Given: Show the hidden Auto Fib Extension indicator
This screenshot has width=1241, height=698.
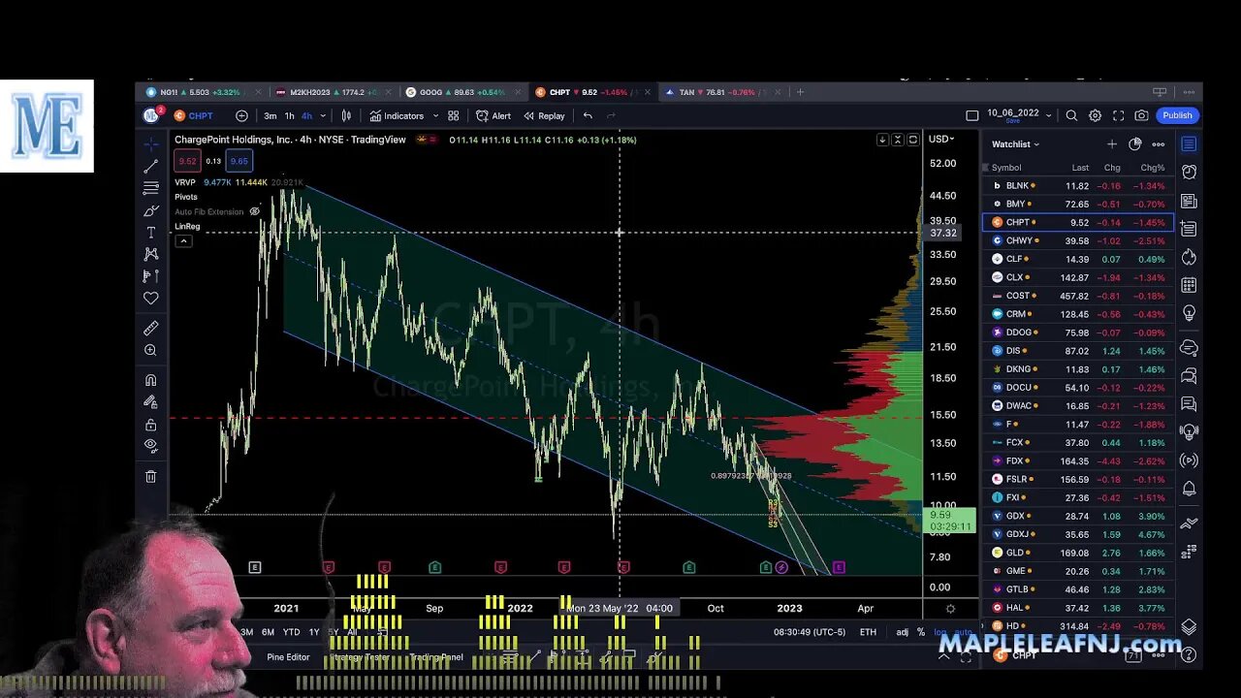Looking at the screenshot, I should (x=254, y=211).
